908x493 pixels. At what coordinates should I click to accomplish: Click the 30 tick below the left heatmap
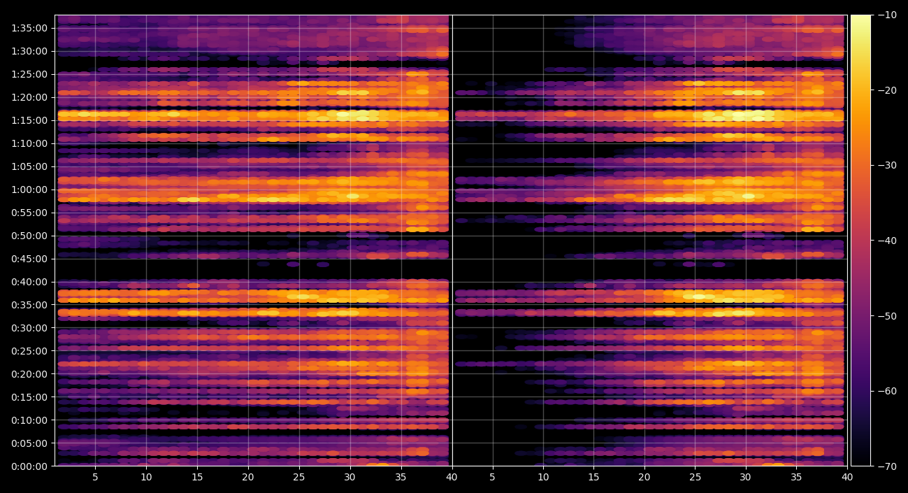(349, 478)
